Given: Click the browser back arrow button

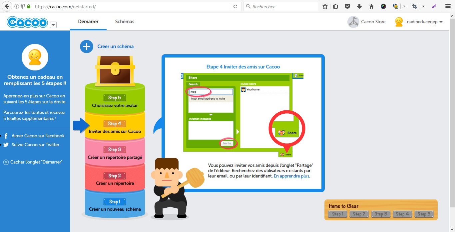Looking at the screenshot, I should (7, 6).
